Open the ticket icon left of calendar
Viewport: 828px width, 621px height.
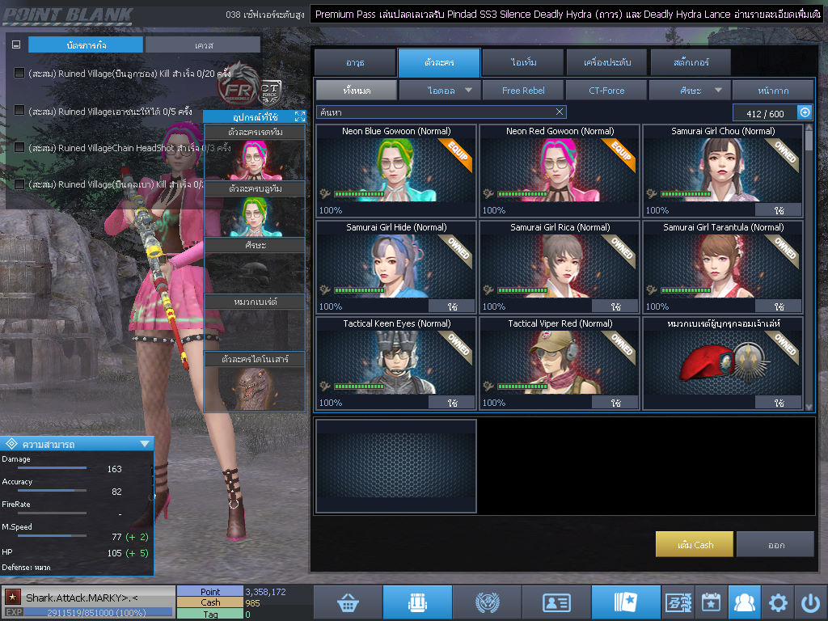coord(678,602)
